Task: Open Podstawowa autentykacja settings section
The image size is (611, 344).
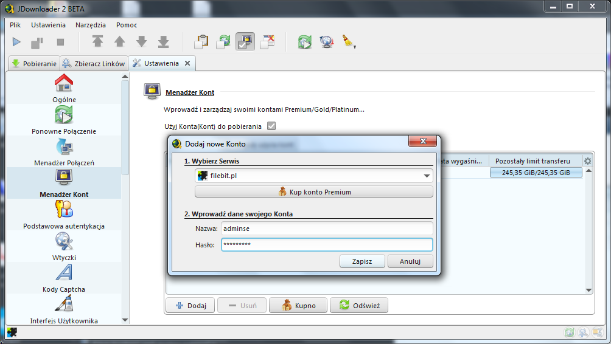Action: pyautogui.click(x=64, y=215)
